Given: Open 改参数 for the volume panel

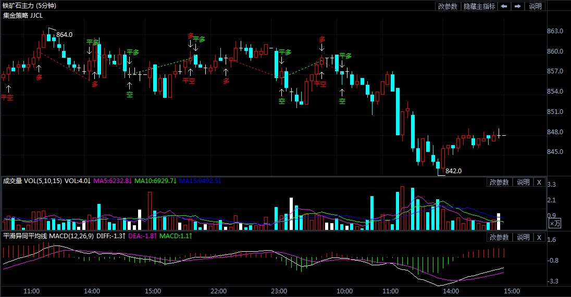Looking at the screenshot, I should [x=499, y=182].
